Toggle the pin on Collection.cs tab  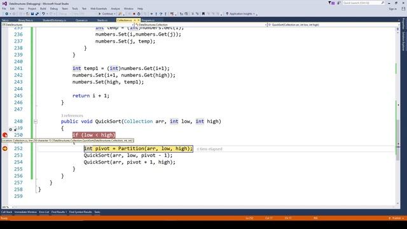point(134,20)
